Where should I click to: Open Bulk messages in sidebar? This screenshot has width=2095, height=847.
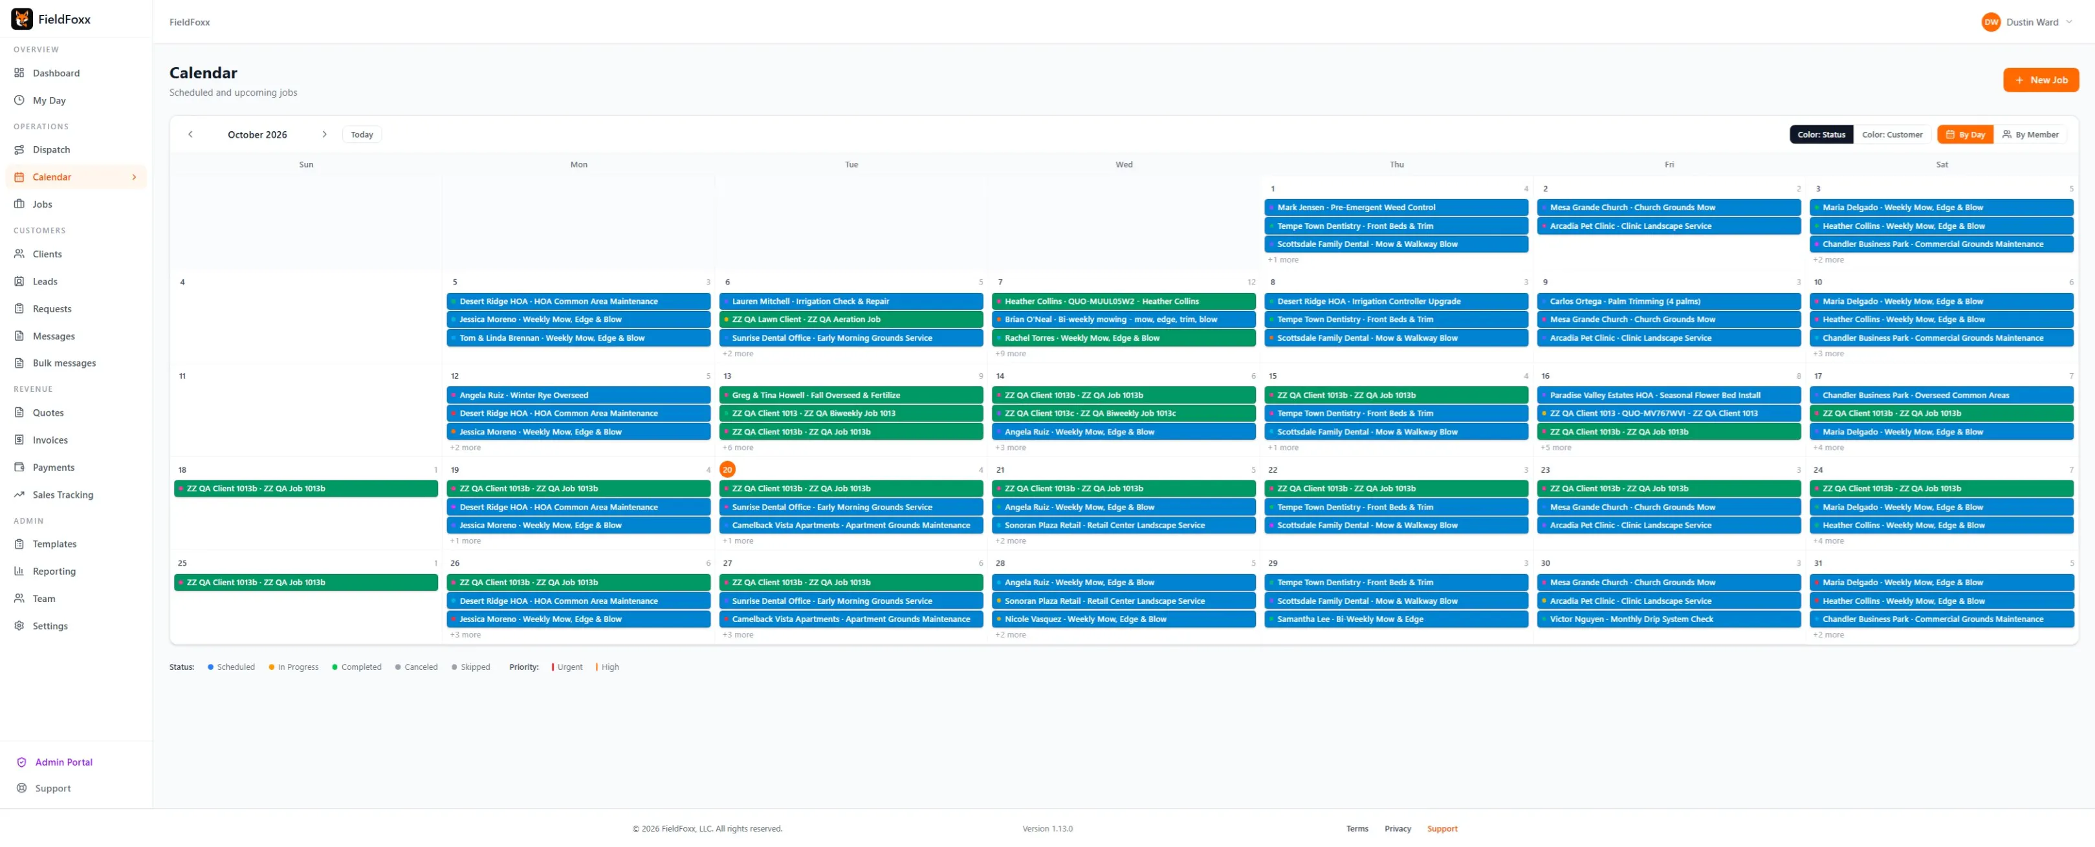[76, 363]
